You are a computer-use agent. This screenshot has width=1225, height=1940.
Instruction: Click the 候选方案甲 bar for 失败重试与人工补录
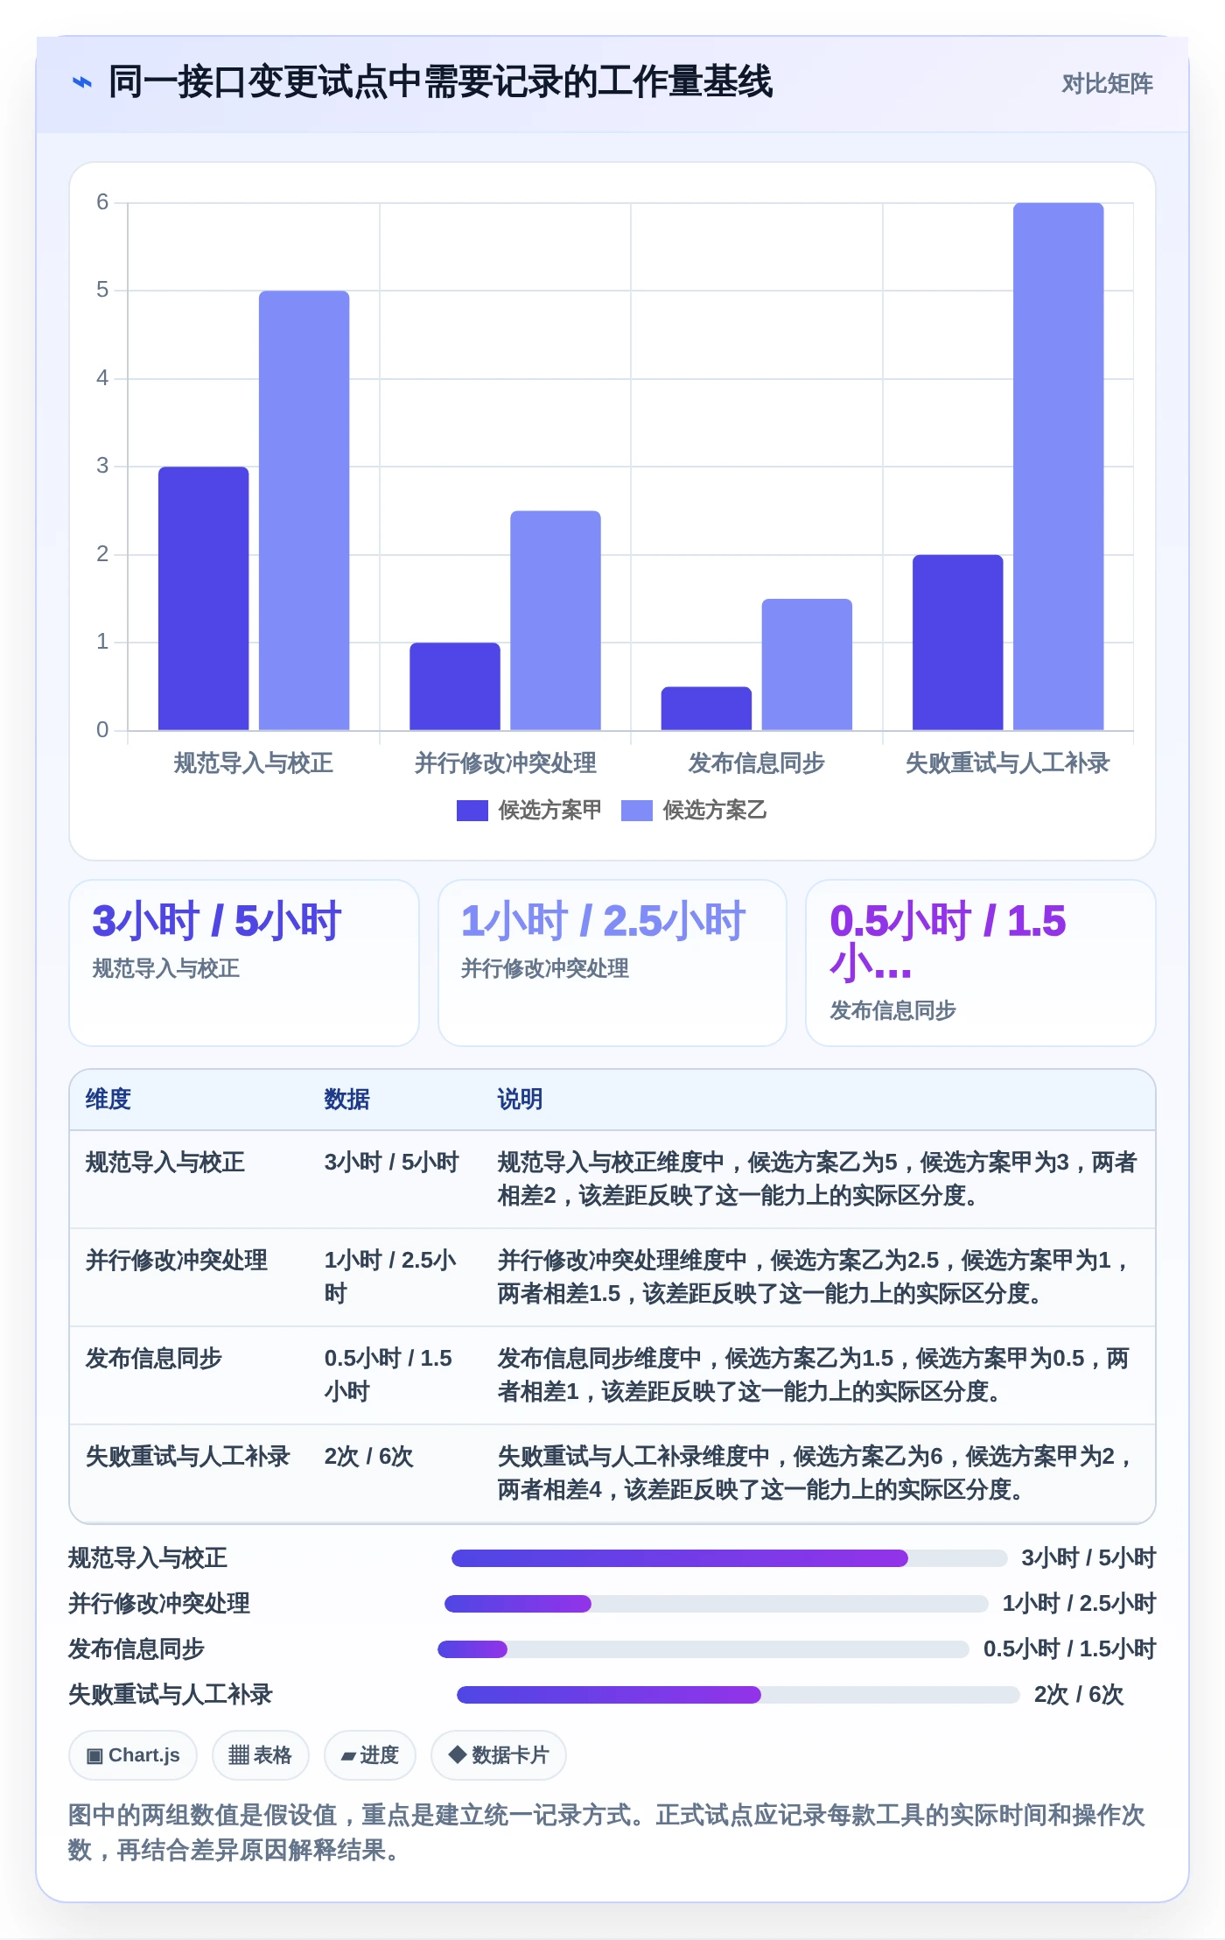coord(958,643)
